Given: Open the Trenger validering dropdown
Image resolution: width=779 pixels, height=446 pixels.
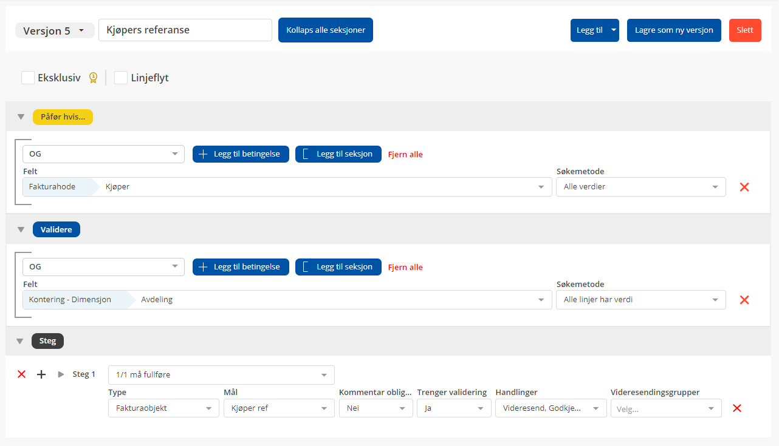Looking at the screenshot, I should coord(454,408).
